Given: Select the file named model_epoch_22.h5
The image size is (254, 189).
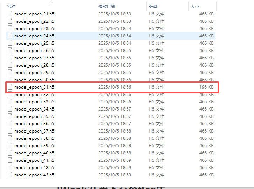Looking at the screenshot, I should click(x=34, y=21).
